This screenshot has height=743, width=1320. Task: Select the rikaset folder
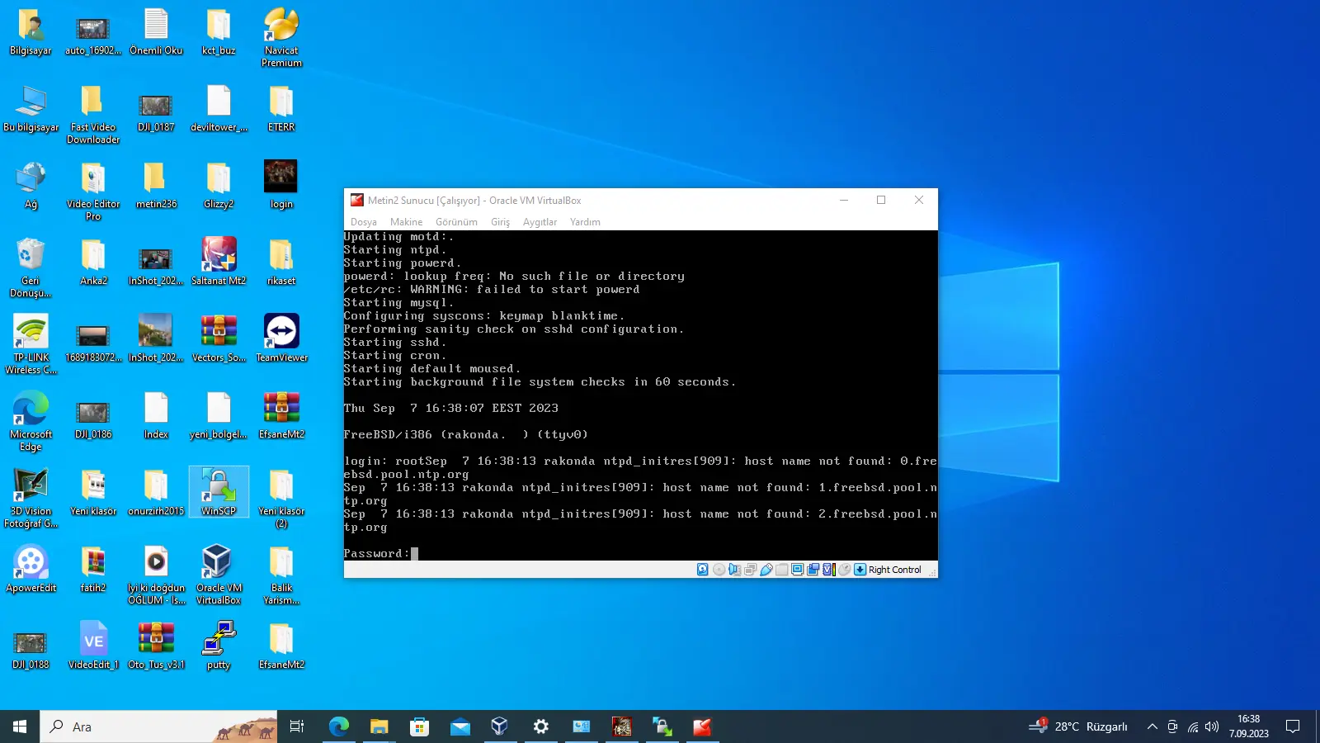click(281, 262)
